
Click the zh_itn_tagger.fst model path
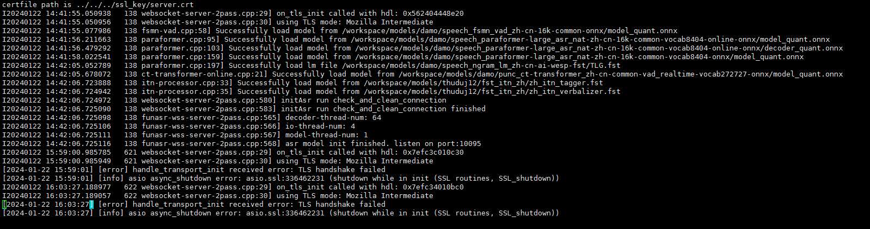coord(483,83)
